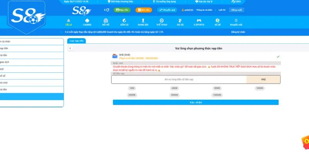Go back using the left chevron
This screenshot has width=309, height=154.
[x=70, y=49]
